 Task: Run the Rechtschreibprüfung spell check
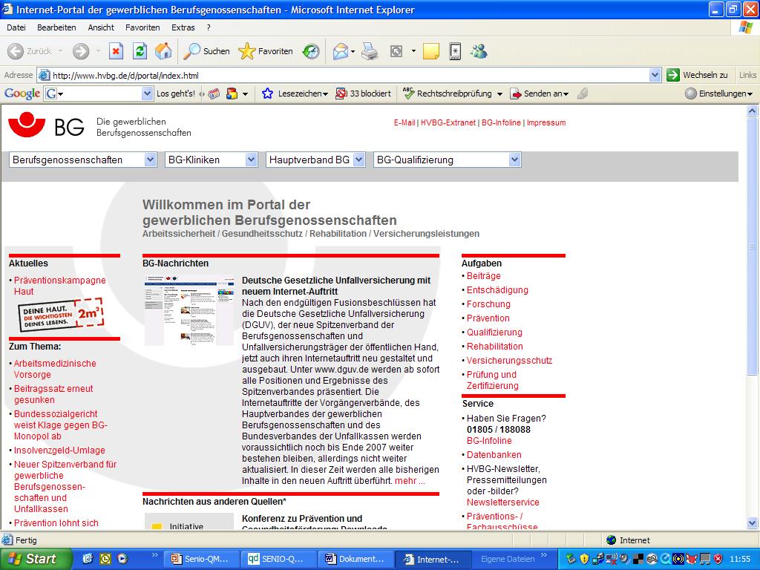[x=448, y=94]
